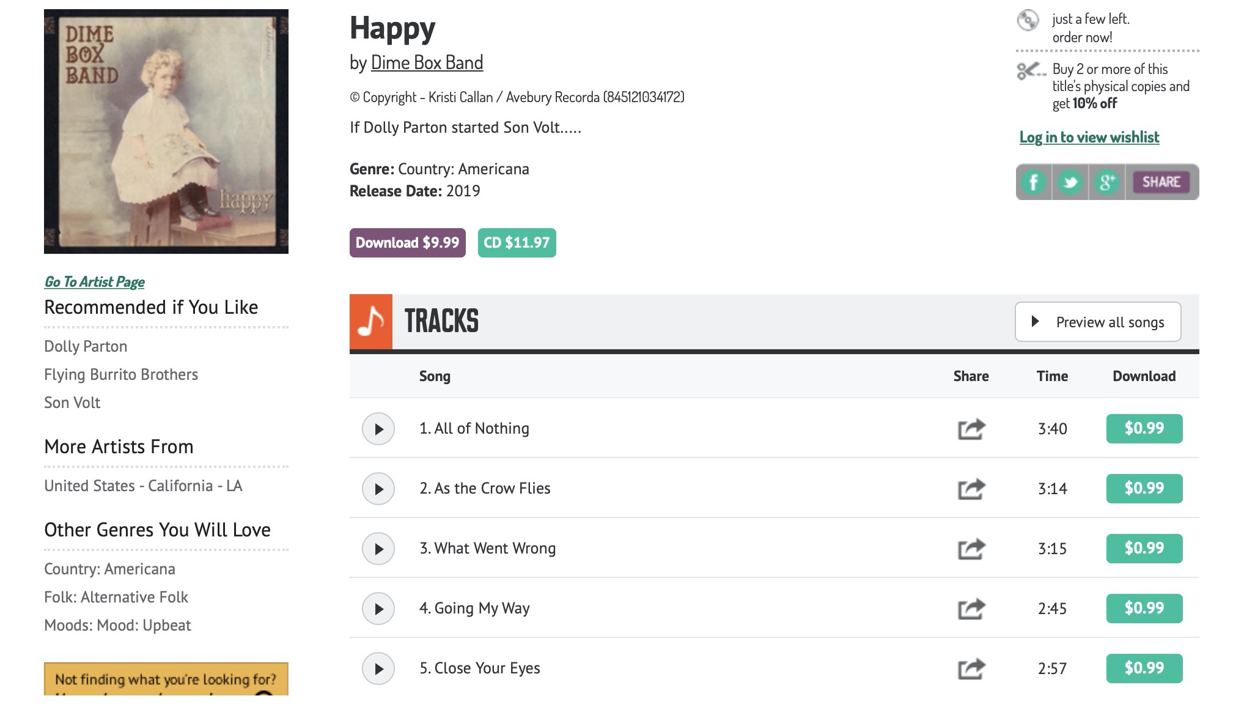Download Close Your Eyes for $0.99
This screenshot has width=1244, height=704.
[x=1144, y=668]
